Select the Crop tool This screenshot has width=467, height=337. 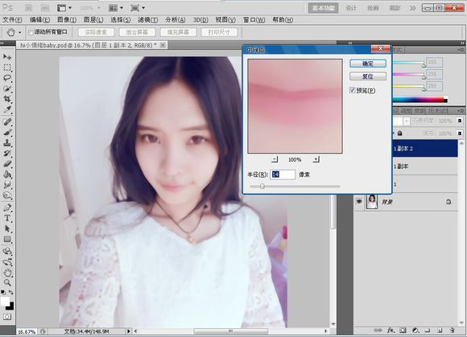(x=7, y=99)
